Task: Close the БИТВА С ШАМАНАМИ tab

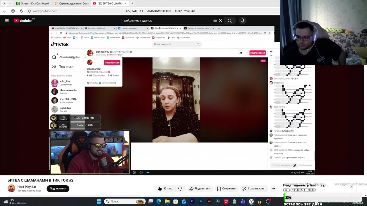Action: 126,3
